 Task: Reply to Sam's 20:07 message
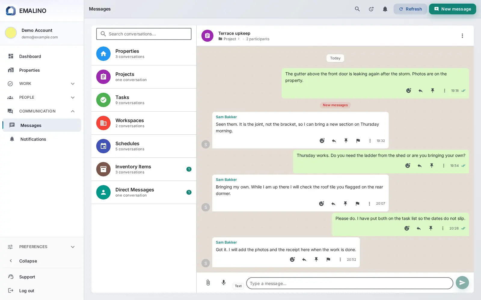(x=333, y=204)
